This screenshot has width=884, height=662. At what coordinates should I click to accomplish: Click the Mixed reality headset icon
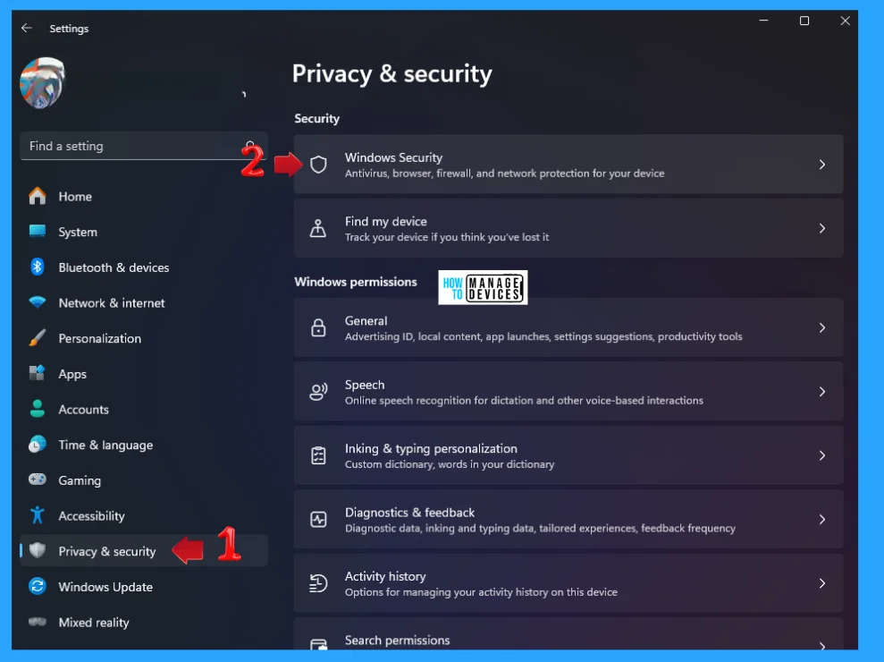[38, 622]
